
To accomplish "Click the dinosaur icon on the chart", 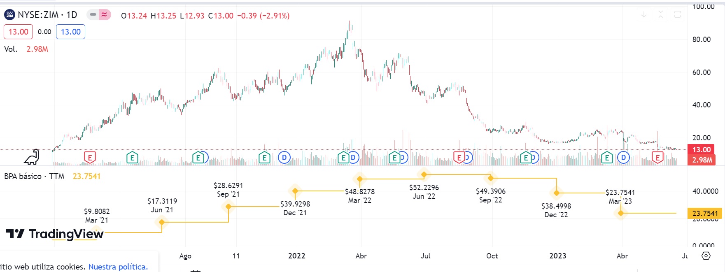I will [x=32, y=157].
